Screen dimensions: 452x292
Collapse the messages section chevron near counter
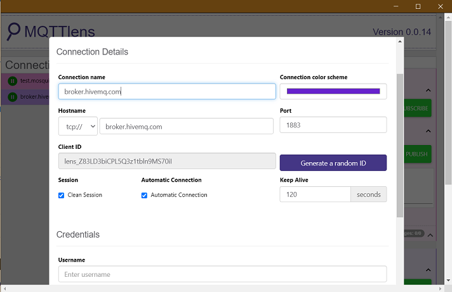tap(430, 235)
